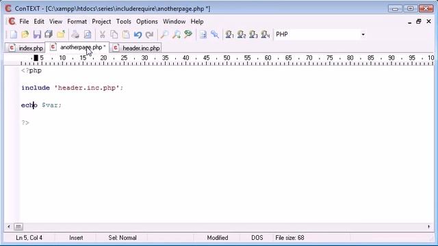Close the inner document with X
Screen dimensions: 438x246
[x=429, y=21]
